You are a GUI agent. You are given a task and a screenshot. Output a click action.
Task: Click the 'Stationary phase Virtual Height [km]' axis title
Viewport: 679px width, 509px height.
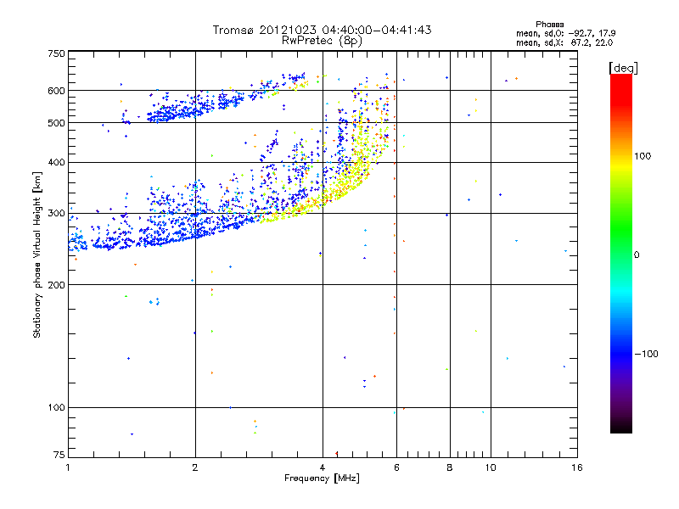pyautogui.click(x=37, y=255)
